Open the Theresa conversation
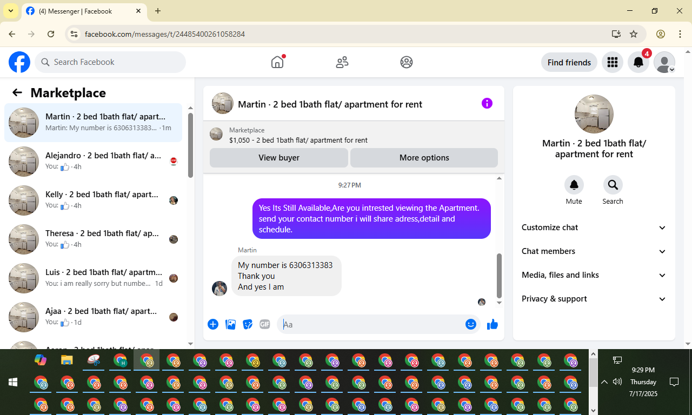The height and width of the screenshot is (415, 692). [x=93, y=239]
